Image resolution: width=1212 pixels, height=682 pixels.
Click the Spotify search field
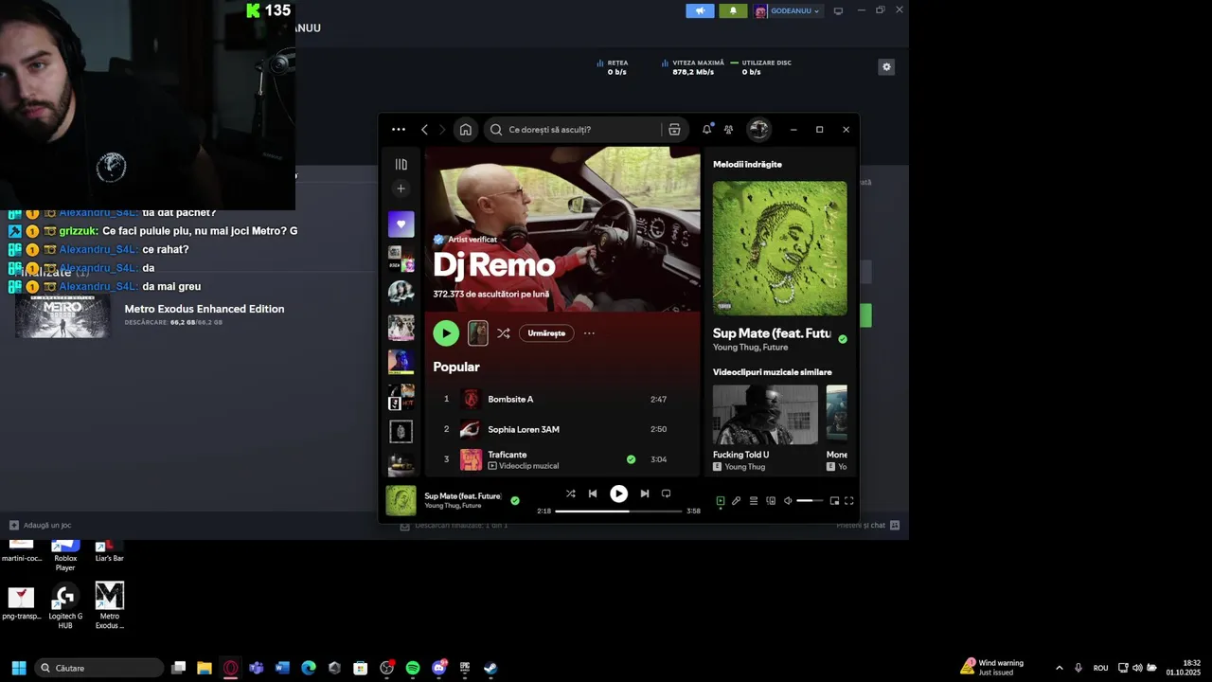click(x=576, y=130)
